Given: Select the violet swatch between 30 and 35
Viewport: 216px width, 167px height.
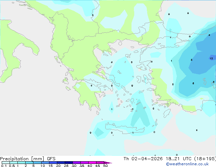Looking at the screenshot, I should point(76,163).
